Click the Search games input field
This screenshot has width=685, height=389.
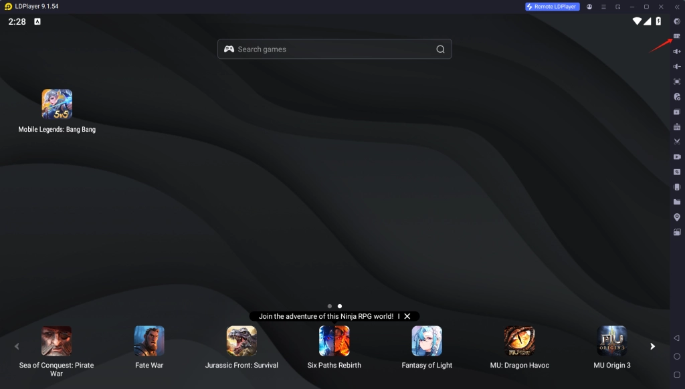[x=334, y=49]
